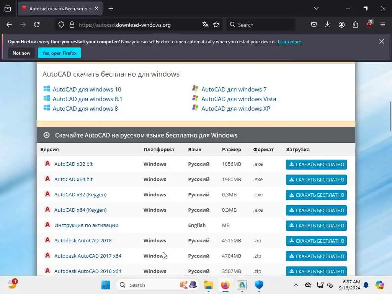Click Yes, open Firefox button
The width and height of the screenshot is (392, 294).
[x=59, y=53]
